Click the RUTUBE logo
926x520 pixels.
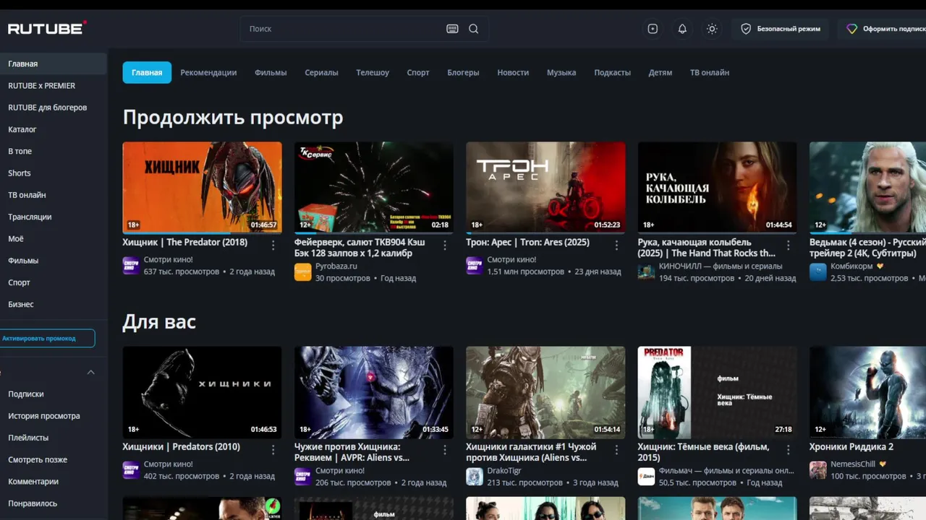pyautogui.click(x=47, y=28)
